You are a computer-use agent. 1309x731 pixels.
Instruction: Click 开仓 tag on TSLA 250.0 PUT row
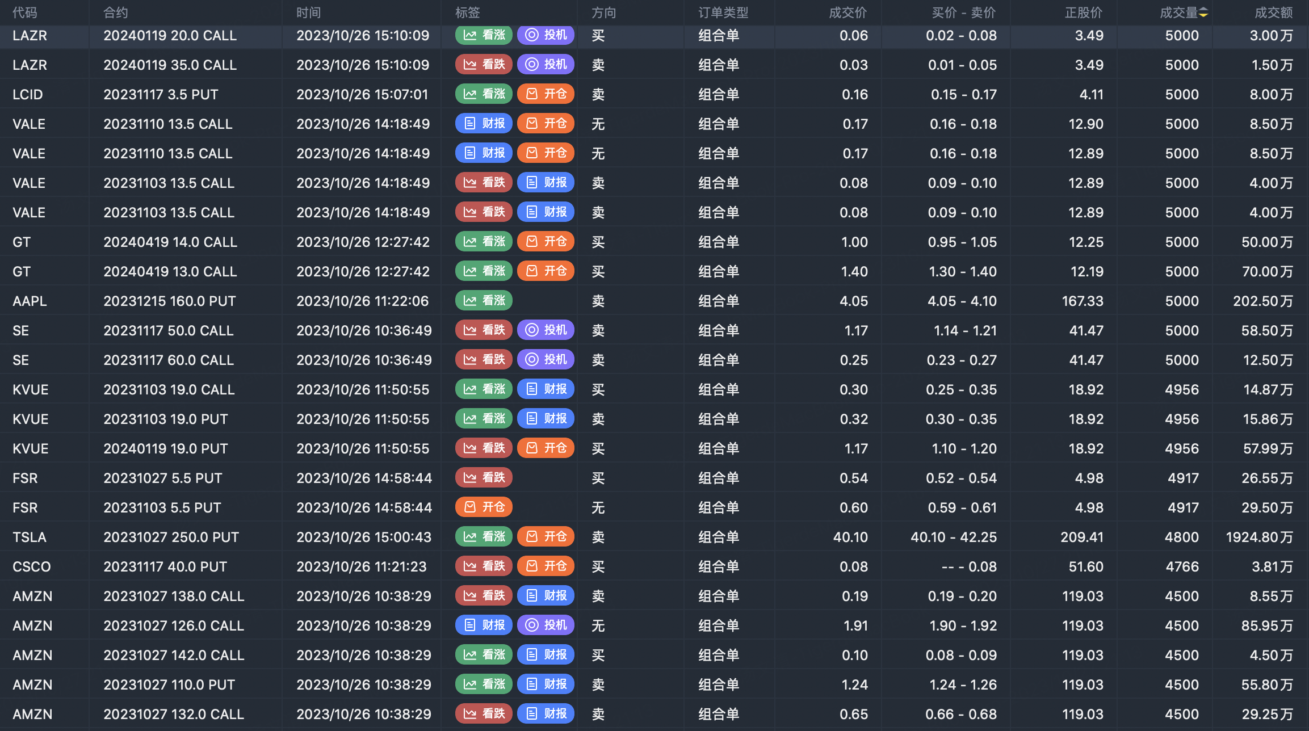point(546,537)
